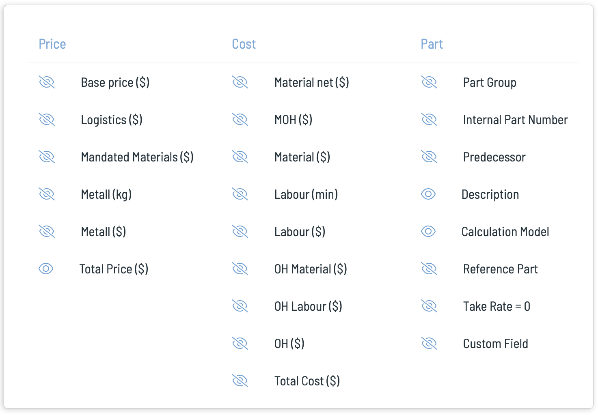
Task: Hide the Calculation Model column
Action: point(428,231)
